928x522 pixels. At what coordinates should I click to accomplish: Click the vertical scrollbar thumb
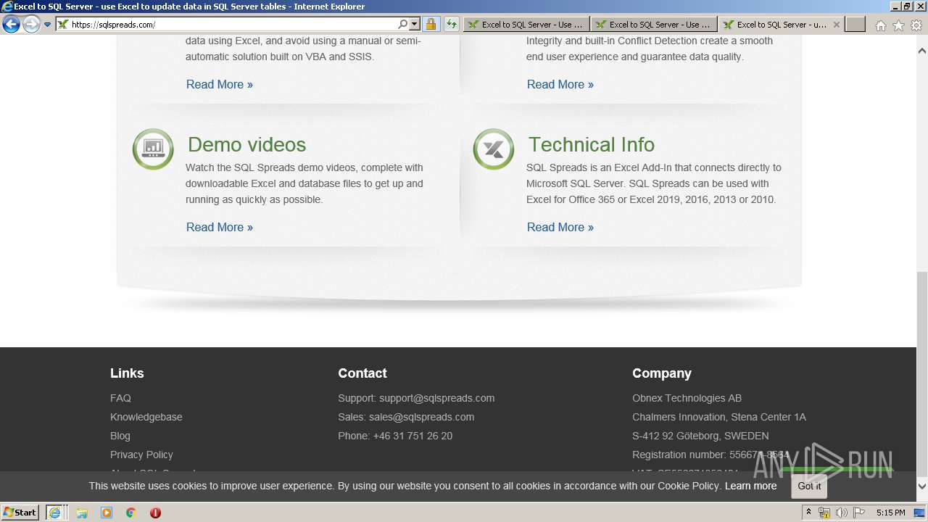pyautogui.click(x=922, y=374)
